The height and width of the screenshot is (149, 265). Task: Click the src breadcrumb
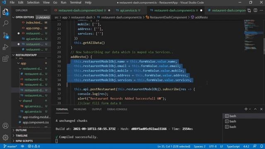[x=56, y=17]
